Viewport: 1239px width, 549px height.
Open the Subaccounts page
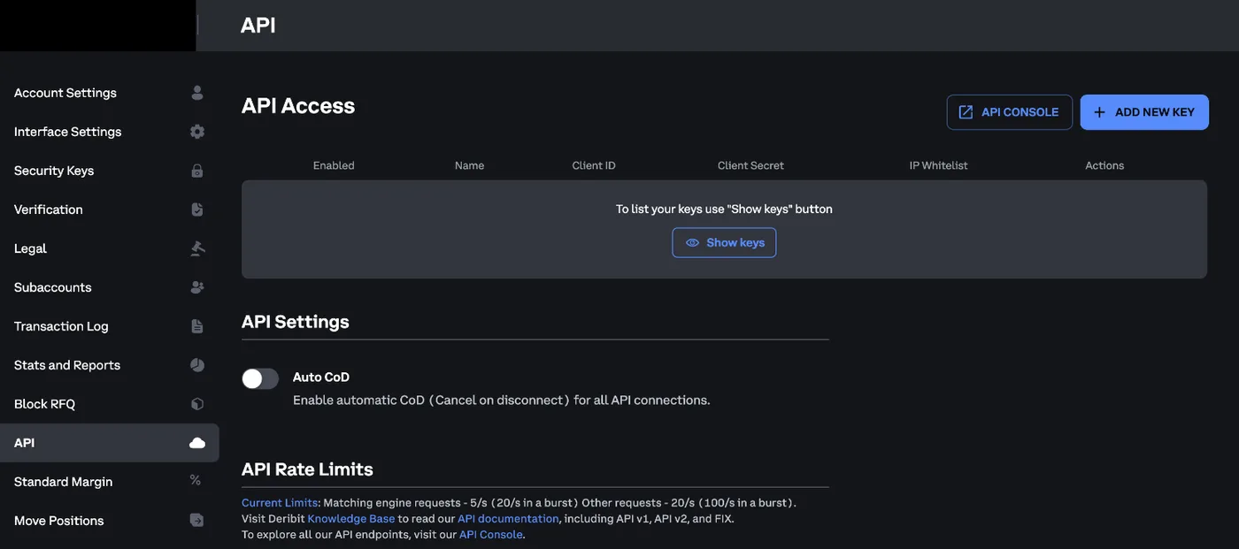(x=110, y=287)
